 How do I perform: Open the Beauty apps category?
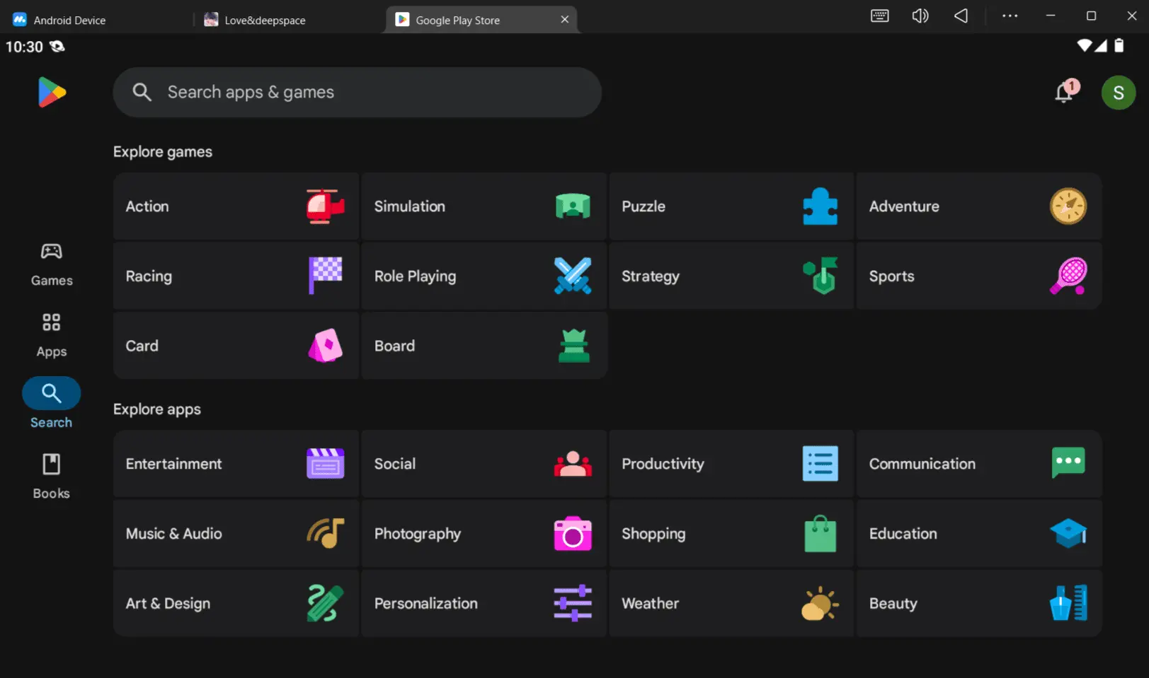[979, 604]
